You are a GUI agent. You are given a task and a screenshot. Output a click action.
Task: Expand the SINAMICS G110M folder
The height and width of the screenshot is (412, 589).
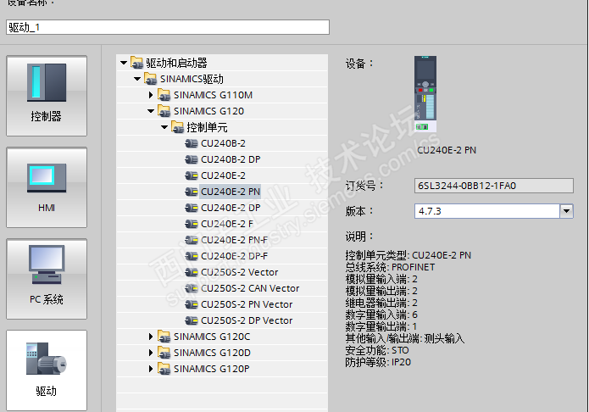click(151, 95)
